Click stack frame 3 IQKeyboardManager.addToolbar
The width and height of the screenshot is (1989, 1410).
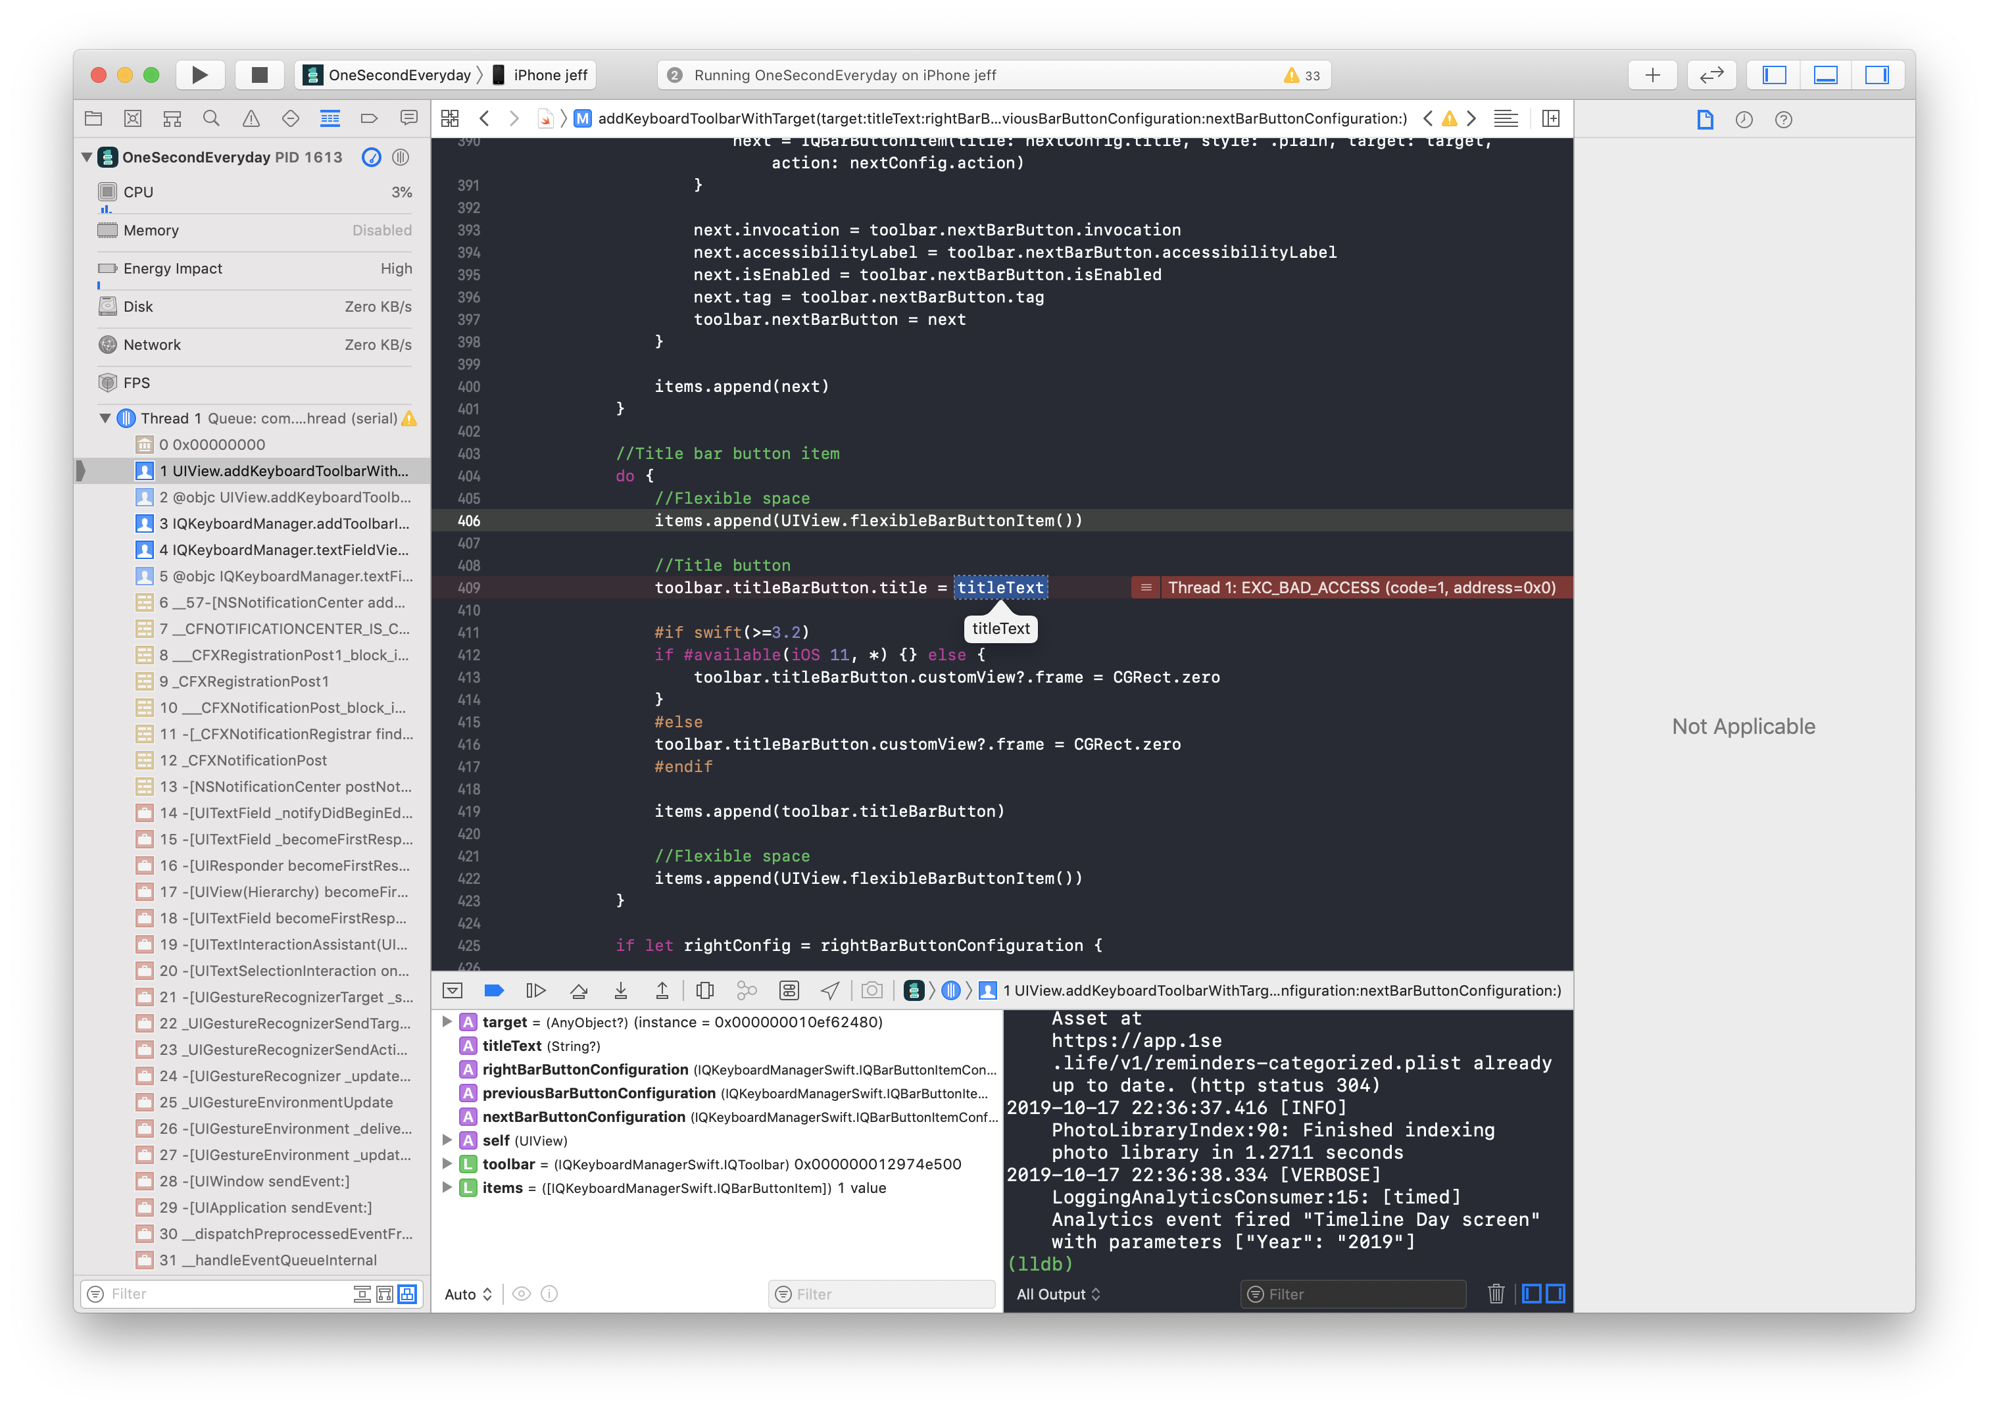coord(287,523)
